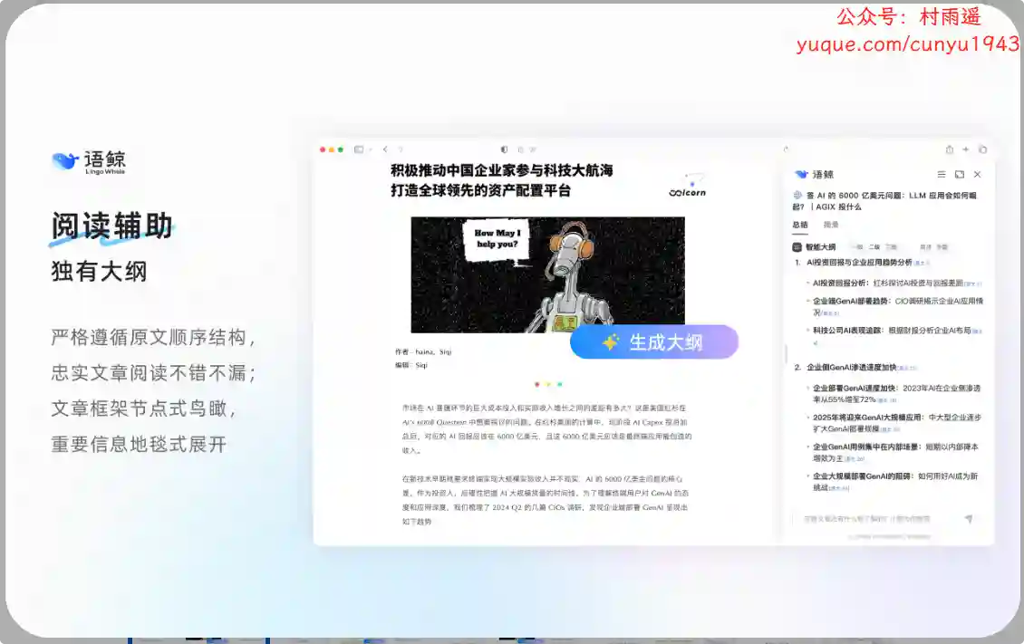Click the privacy shield icon in Safari toolbar
This screenshot has height=644, width=1024.
coord(504,149)
